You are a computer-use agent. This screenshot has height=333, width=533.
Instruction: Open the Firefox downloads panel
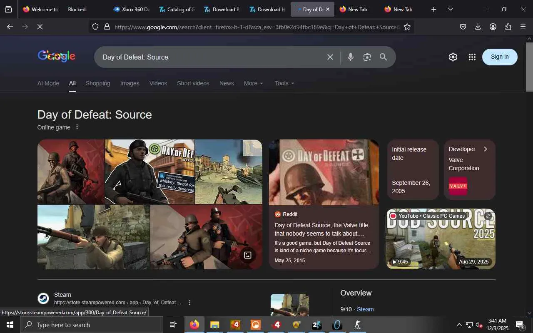[x=478, y=27]
